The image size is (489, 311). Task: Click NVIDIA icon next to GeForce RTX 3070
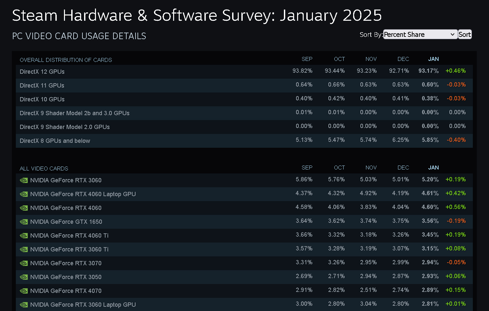24,263
